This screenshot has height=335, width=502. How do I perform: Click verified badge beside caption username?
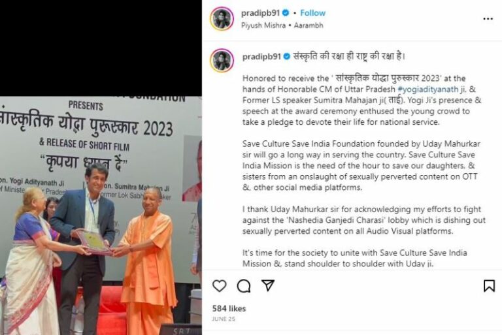287,57
